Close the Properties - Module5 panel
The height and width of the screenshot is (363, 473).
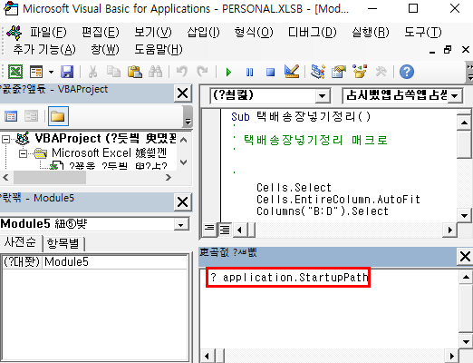pos(183,202)
